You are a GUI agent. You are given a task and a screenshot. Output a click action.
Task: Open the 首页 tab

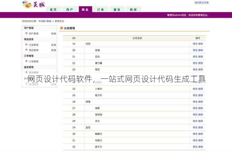[x=53, y=9]
